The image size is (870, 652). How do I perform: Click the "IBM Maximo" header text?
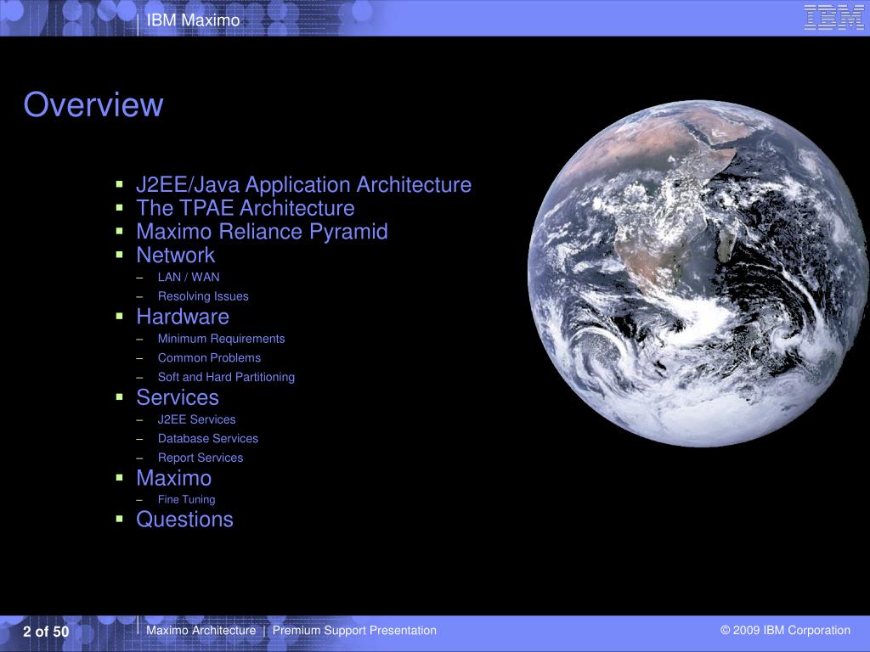(193, 20)
